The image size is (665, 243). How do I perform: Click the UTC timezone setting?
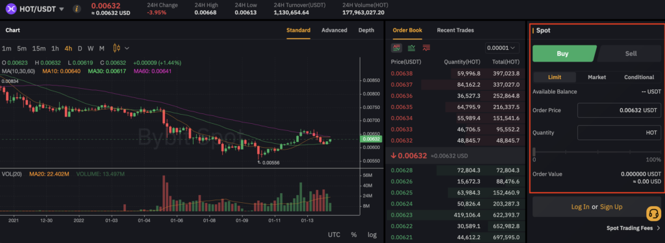(x=334, y=235)
